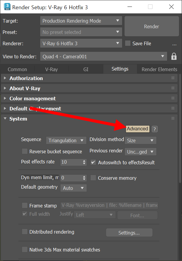The image size is (182, 261).
Task: Click the vertical scrollbar of the panel
Action: [x=180, y=128]
